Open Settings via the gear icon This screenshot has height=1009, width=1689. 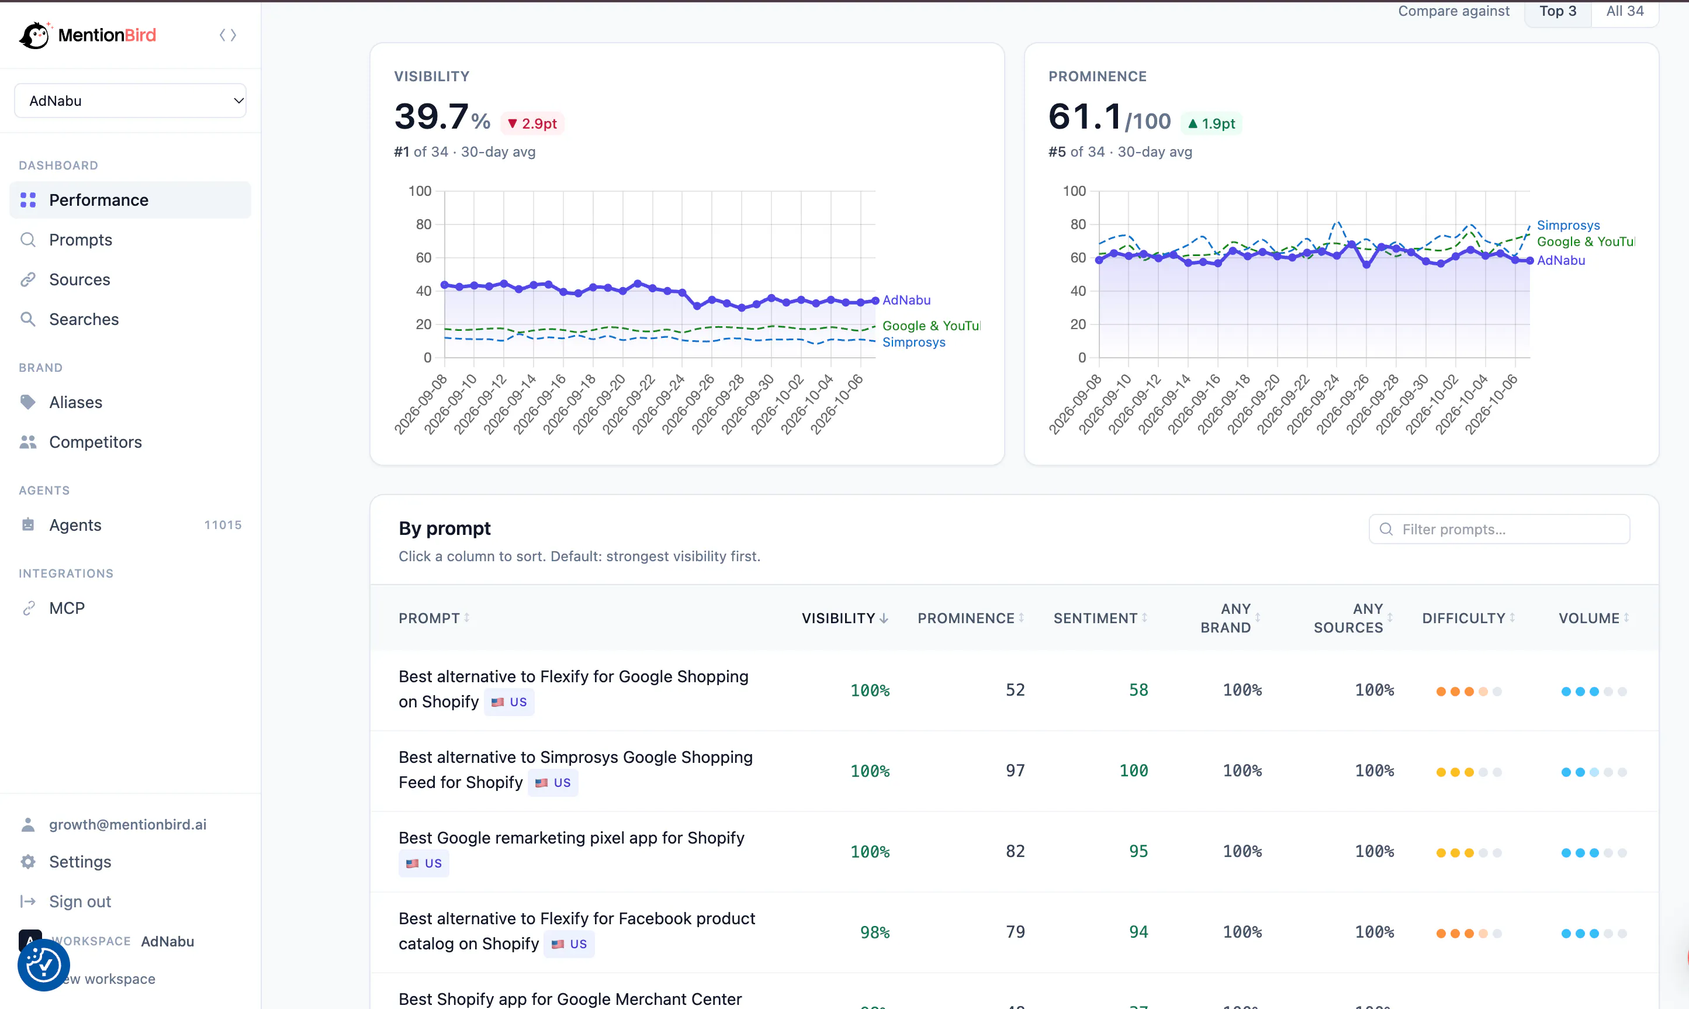point(28,862)
